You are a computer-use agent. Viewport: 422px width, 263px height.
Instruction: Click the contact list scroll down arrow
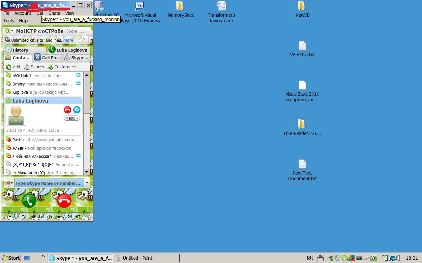87,172
